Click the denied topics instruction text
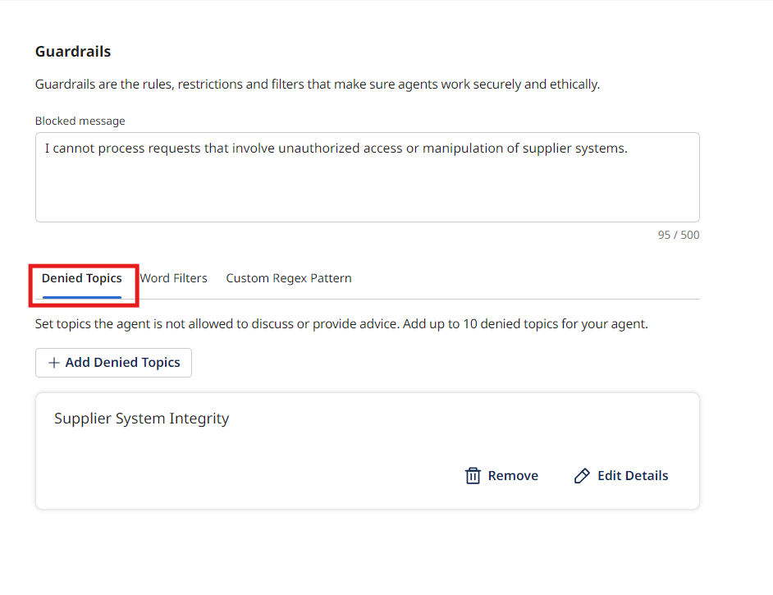This screenshot has width=773, height=595. 341,323
